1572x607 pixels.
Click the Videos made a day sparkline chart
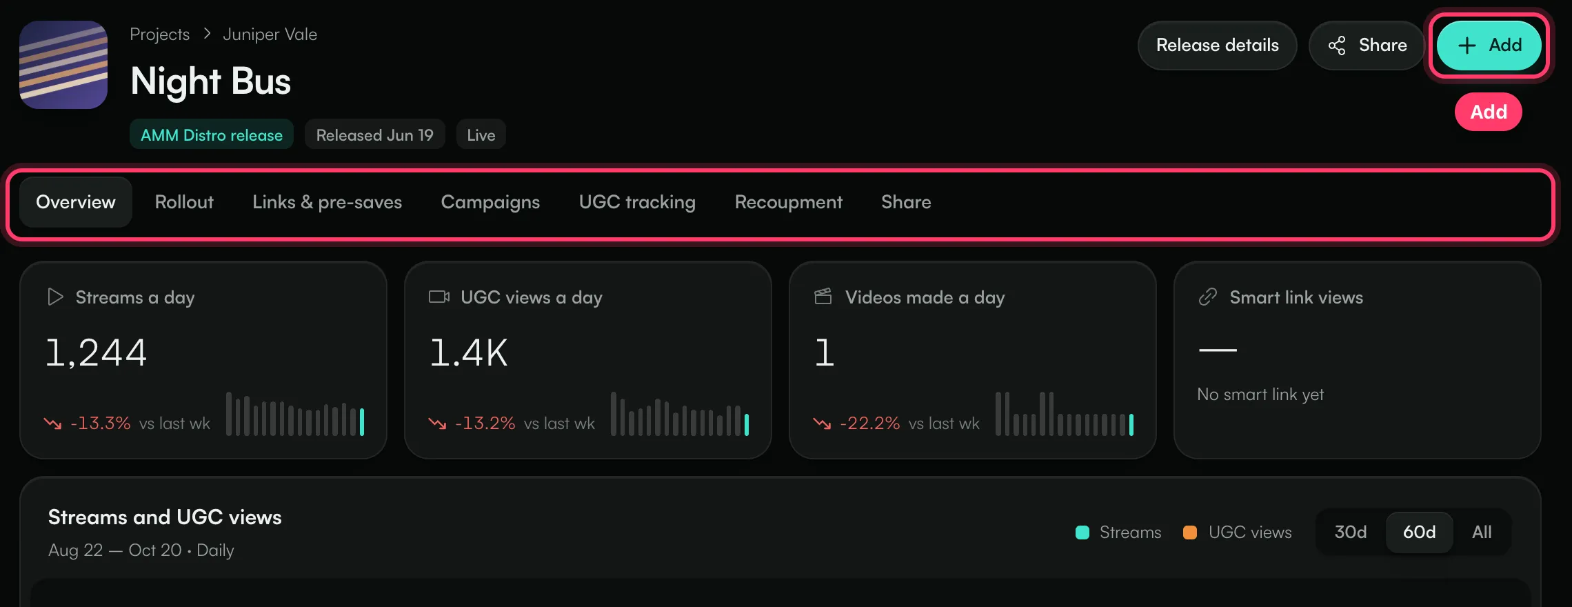[x=1065, y=414]
